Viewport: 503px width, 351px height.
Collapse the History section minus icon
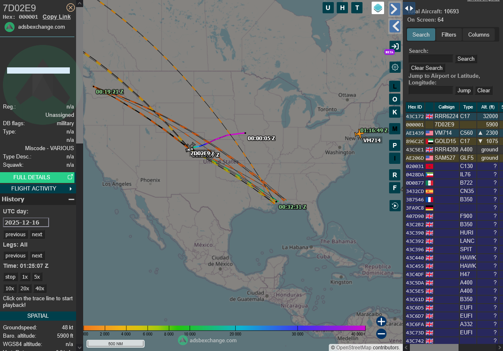(71, 199)
